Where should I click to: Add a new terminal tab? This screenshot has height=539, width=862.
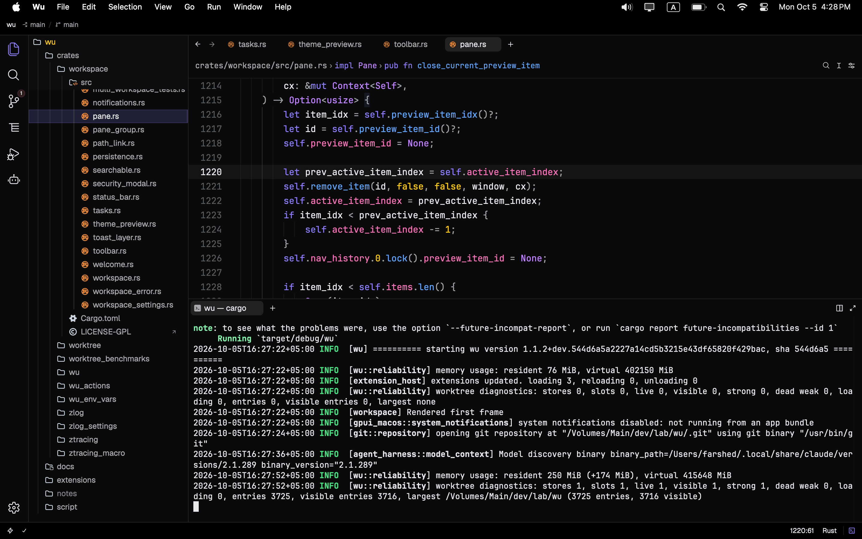[x=272, y=308]
